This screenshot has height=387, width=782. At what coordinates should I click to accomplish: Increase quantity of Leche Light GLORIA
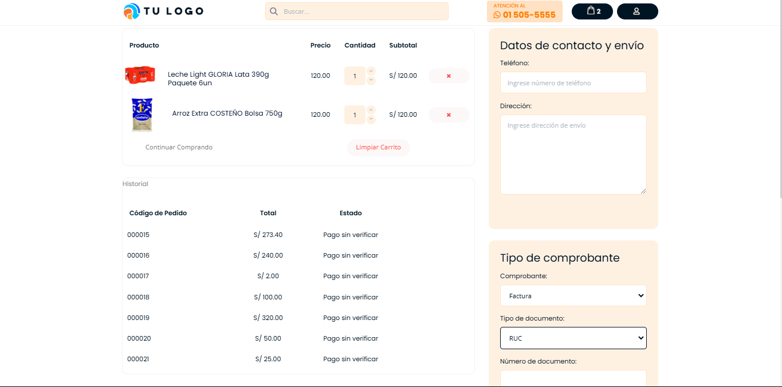[371, 71]
